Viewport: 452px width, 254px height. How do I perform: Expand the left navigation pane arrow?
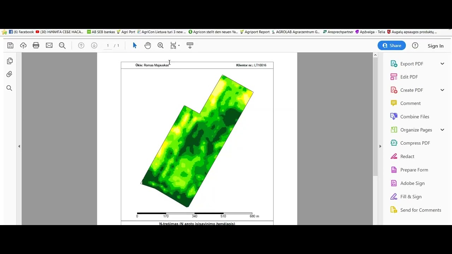coord(19,146)
